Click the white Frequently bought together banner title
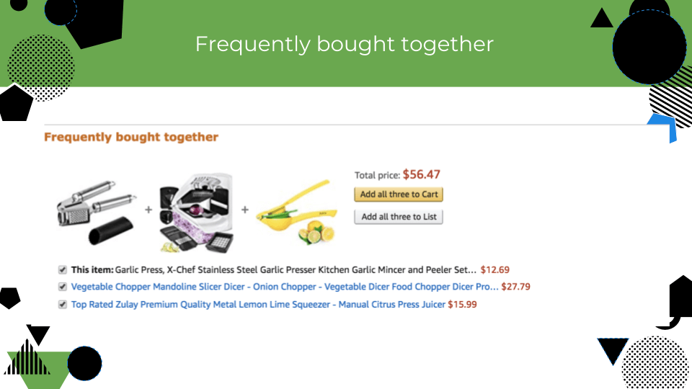The image size is (692, 389). (x=345, y=44)
